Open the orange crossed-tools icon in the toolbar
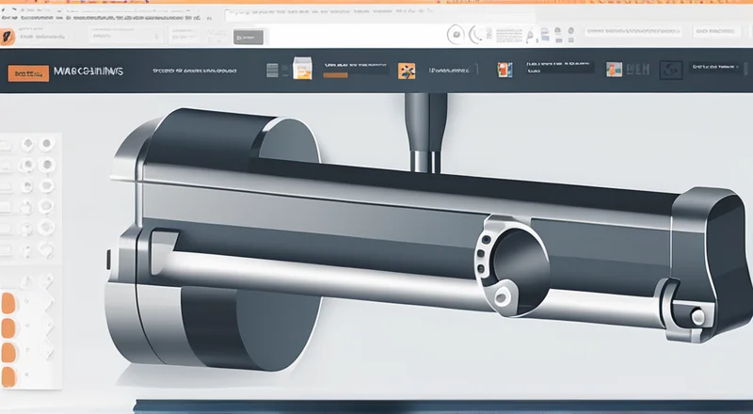The width and height of the screenshot is (753, 414). 407,71
